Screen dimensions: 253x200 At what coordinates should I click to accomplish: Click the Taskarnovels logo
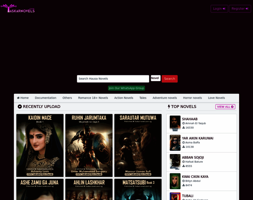click(18, 9)
